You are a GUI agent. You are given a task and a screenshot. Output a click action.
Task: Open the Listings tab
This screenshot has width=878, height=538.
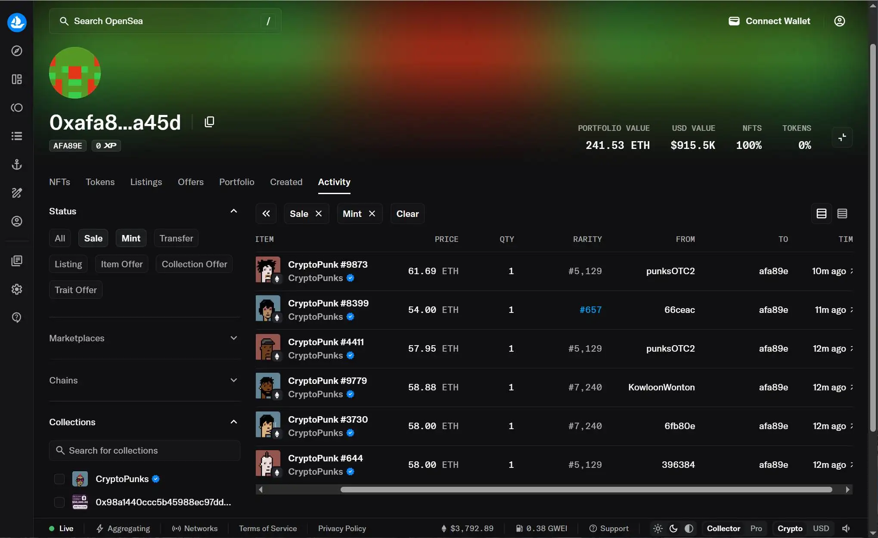pos(146,182)
